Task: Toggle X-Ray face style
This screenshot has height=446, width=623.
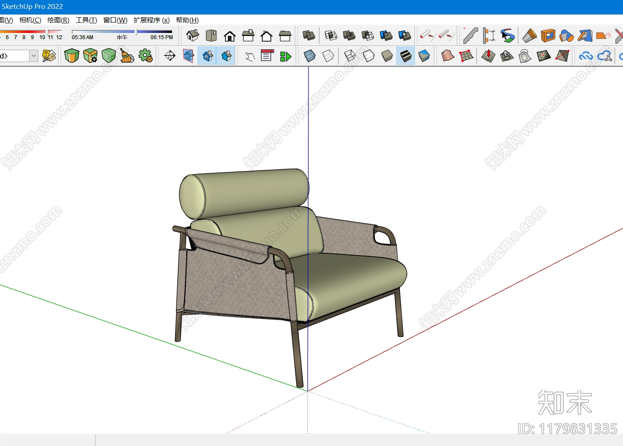Action: tap(310, 56)
